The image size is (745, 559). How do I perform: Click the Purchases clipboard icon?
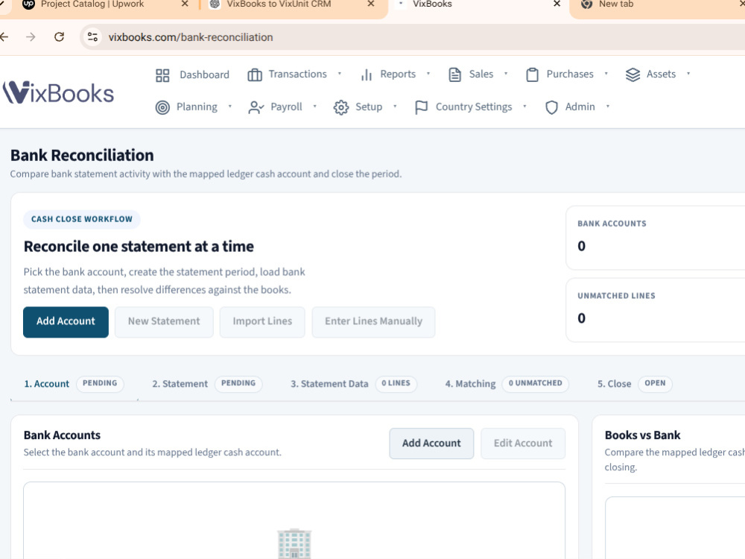pos(532,75)
